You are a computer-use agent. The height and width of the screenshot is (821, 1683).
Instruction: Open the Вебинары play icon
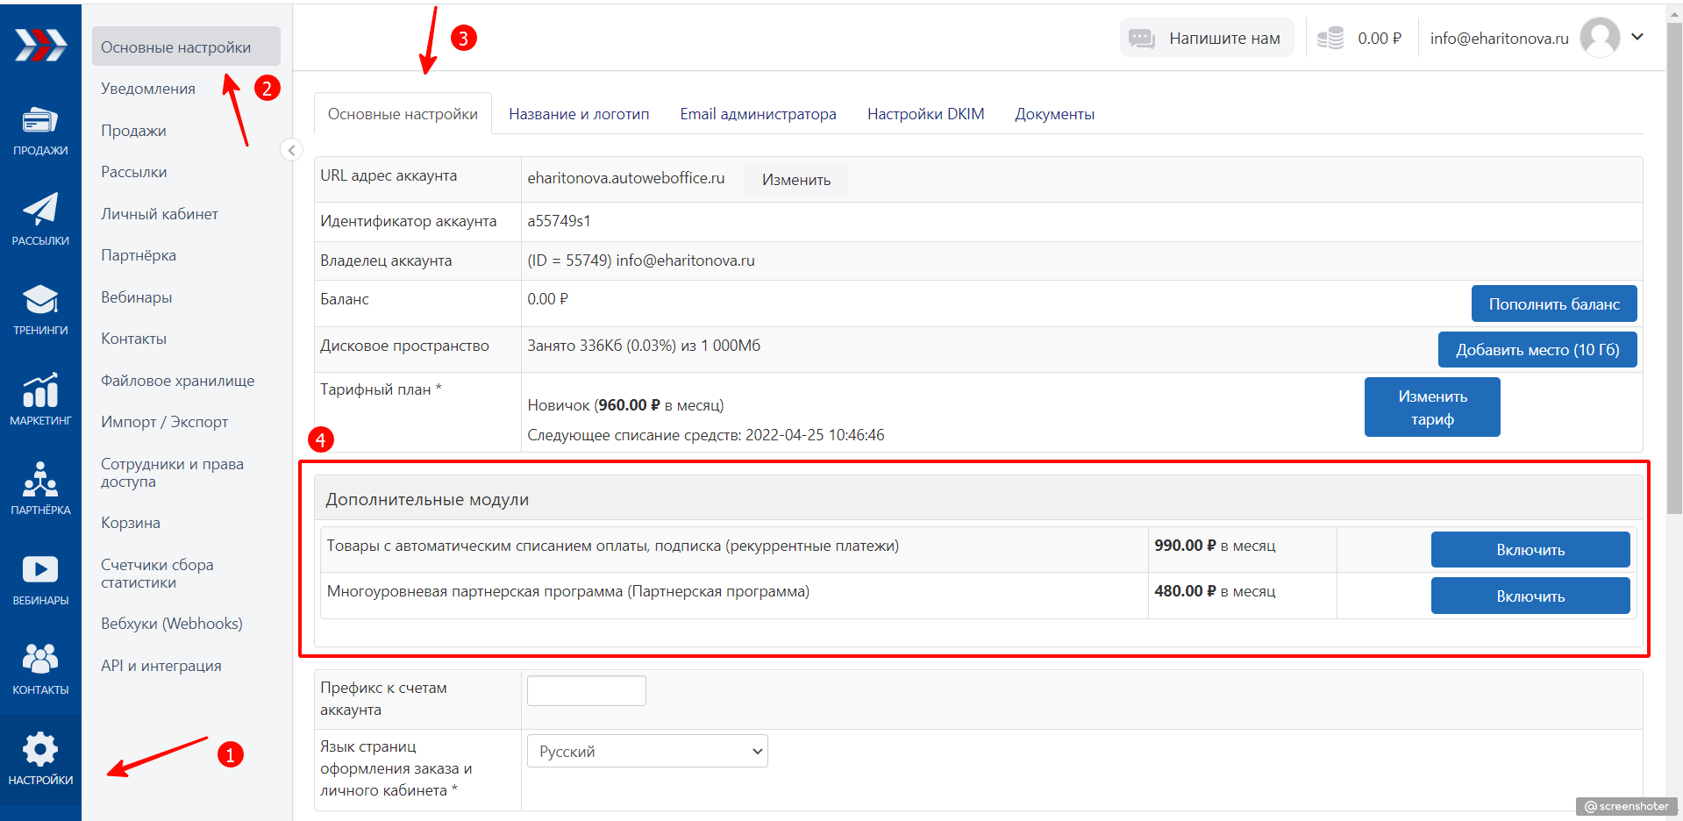pyautogui.click(x=40, y=570)
